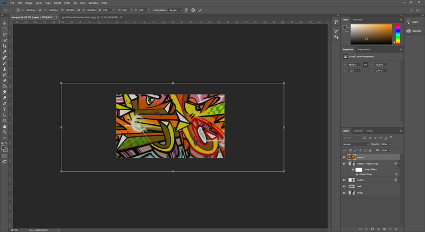Hide the wall layer

tap(344, 187)
